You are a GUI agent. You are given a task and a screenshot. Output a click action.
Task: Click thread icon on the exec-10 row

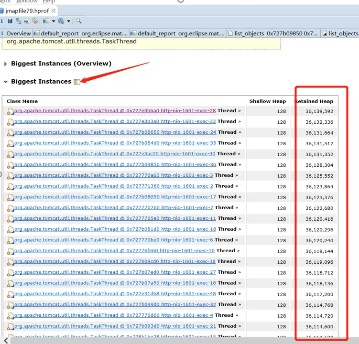coord(11,251)
